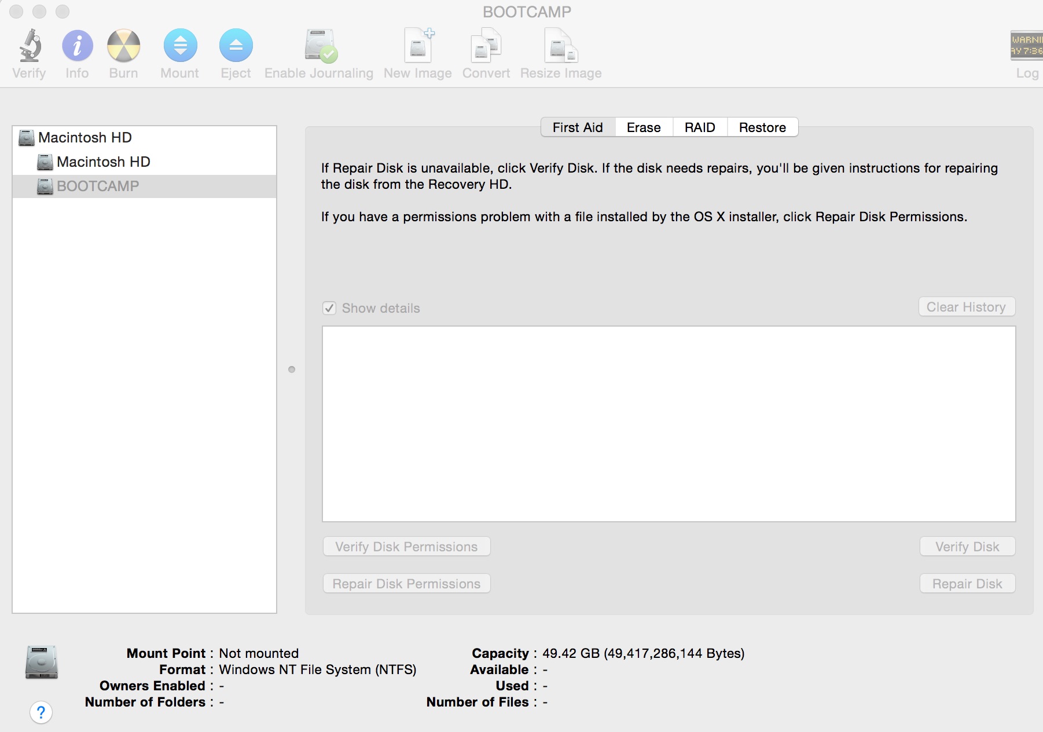Click the Verify Disk button
The height and width of the screenshot is (732, 1043).
click(967, 547)
